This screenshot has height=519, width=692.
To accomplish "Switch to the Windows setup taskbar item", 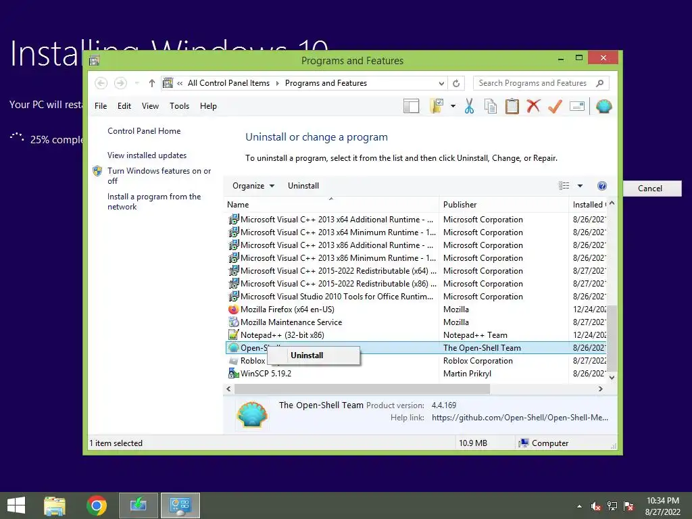I will tap(139, 505).
